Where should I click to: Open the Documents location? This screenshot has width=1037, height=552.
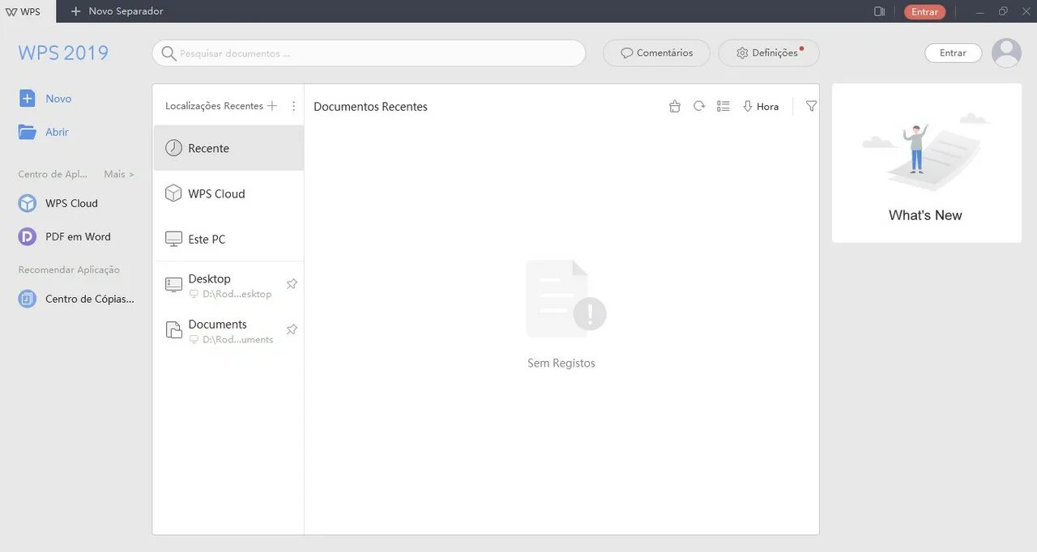click(228, 330)
